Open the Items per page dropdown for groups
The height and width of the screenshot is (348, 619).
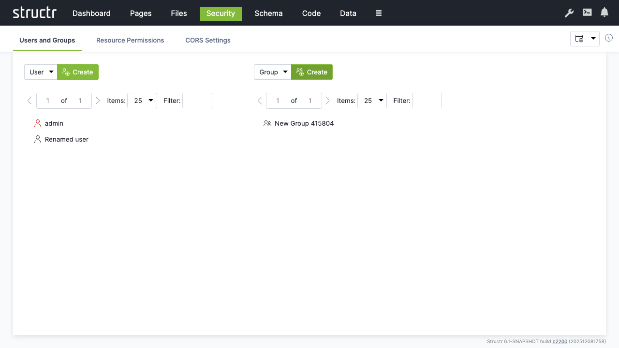coord(372,101)
